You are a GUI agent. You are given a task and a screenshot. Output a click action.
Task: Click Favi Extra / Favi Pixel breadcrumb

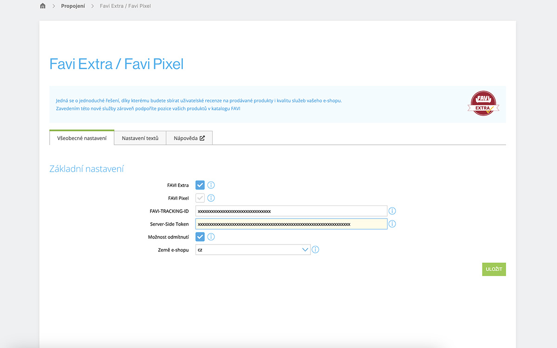[125, 6]
